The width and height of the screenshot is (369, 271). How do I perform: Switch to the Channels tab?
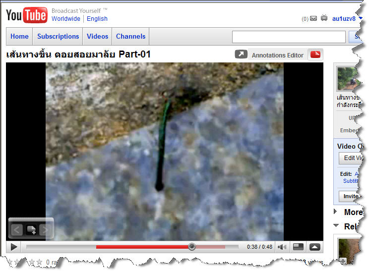pyautogui.click(x=130, y=36)
